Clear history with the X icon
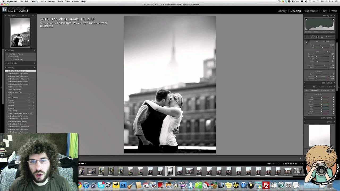The image size is (340, 191). click(x=34, y=68)
